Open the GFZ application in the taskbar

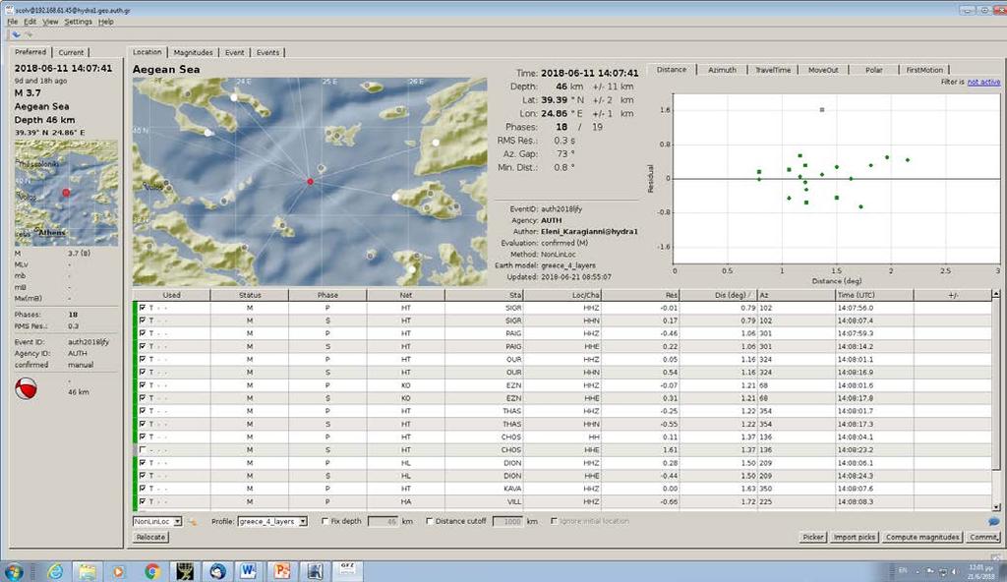tap(347, 570)
